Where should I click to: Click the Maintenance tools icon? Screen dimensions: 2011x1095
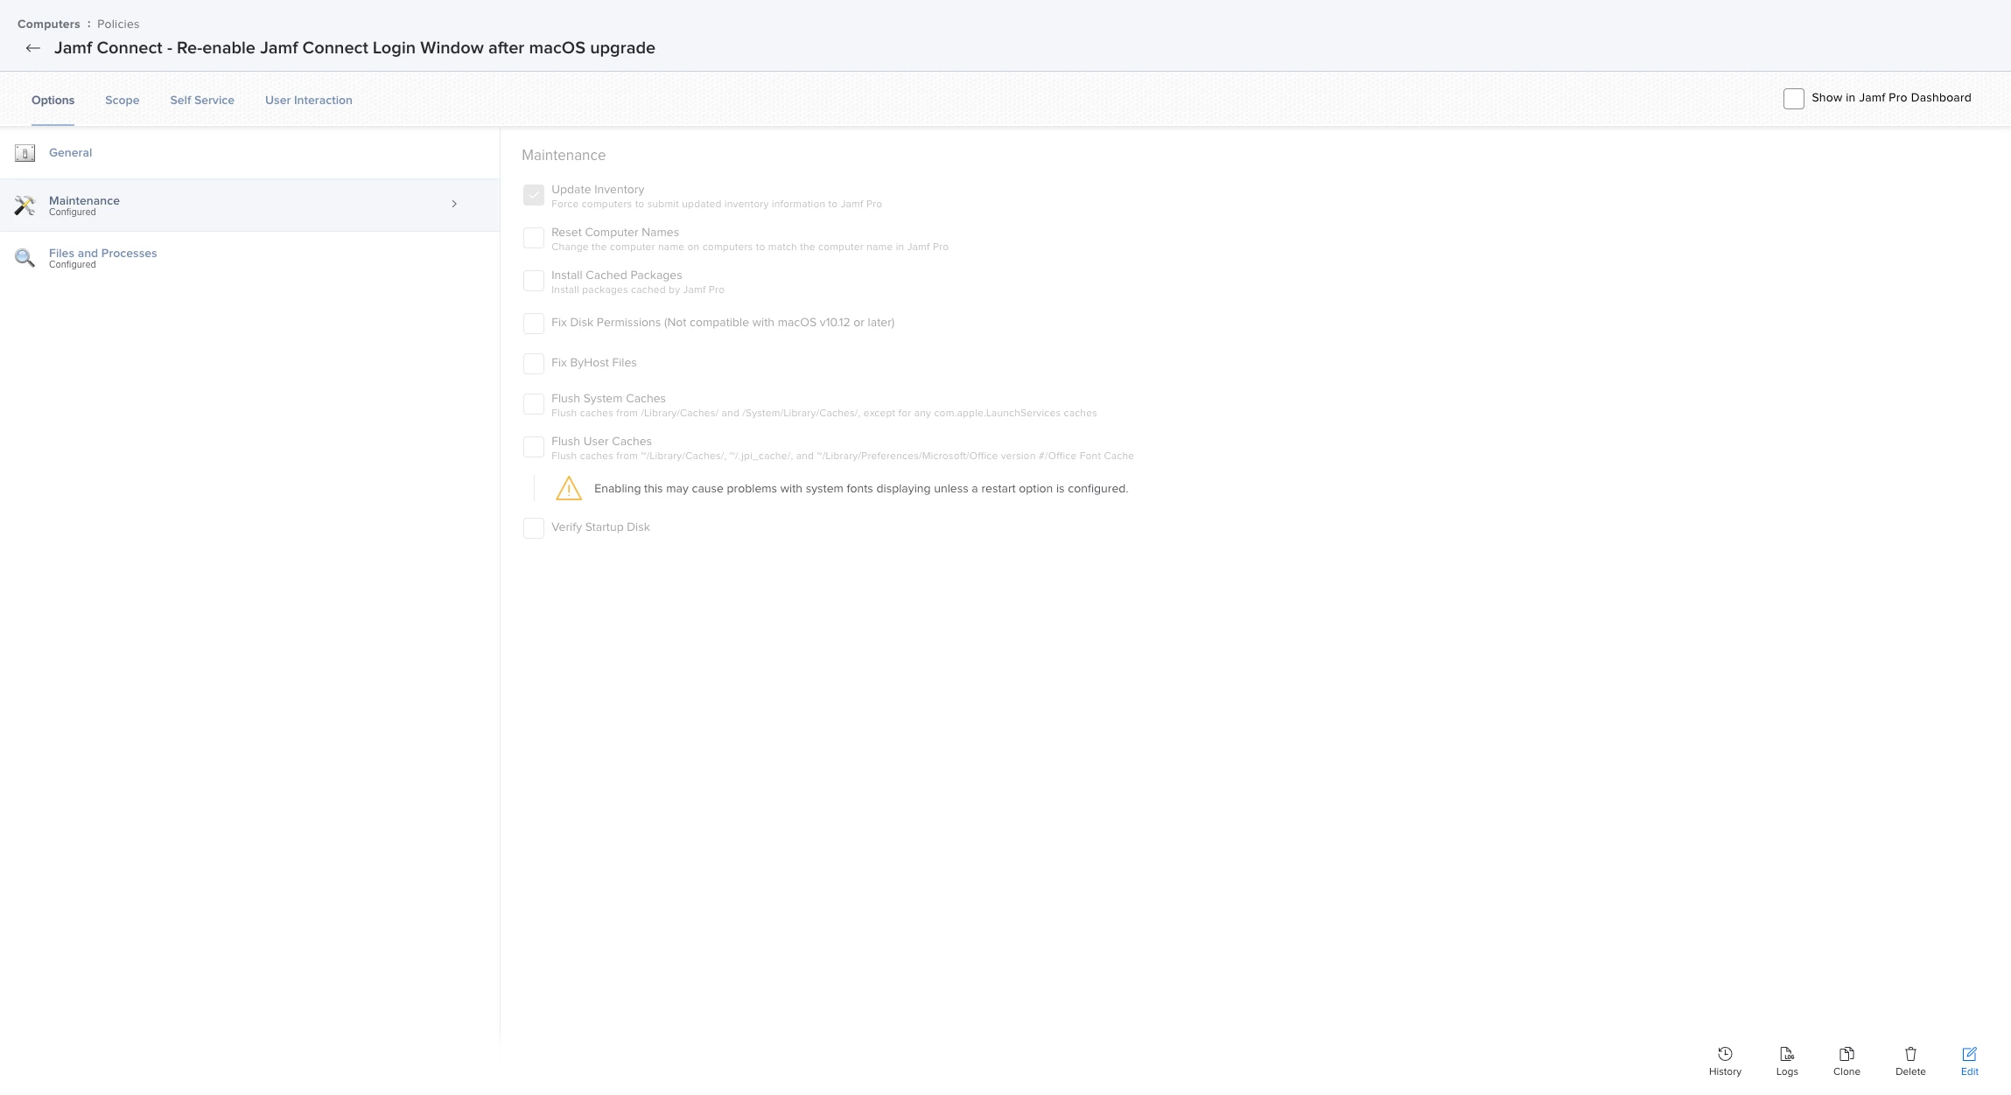click(x=25, y=206)
